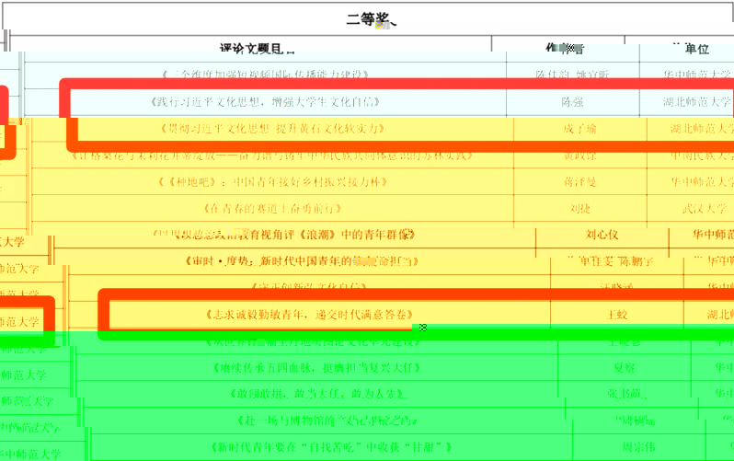Select title 《贯彻习近平文化思想 提升黄石文化软实力》

(x=272, y=129)
